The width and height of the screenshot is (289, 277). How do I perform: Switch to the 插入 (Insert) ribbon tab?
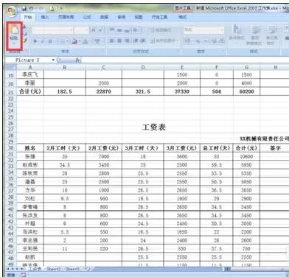click(45, 17)
